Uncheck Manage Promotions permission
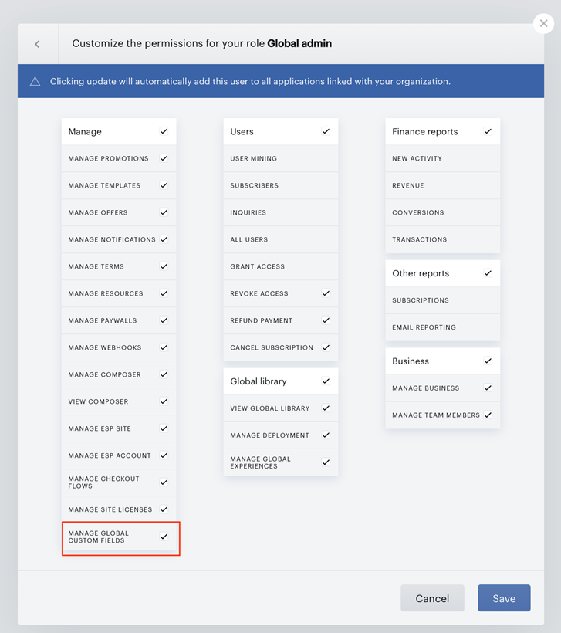Screen dimensions: 561x633 point(164,158)
